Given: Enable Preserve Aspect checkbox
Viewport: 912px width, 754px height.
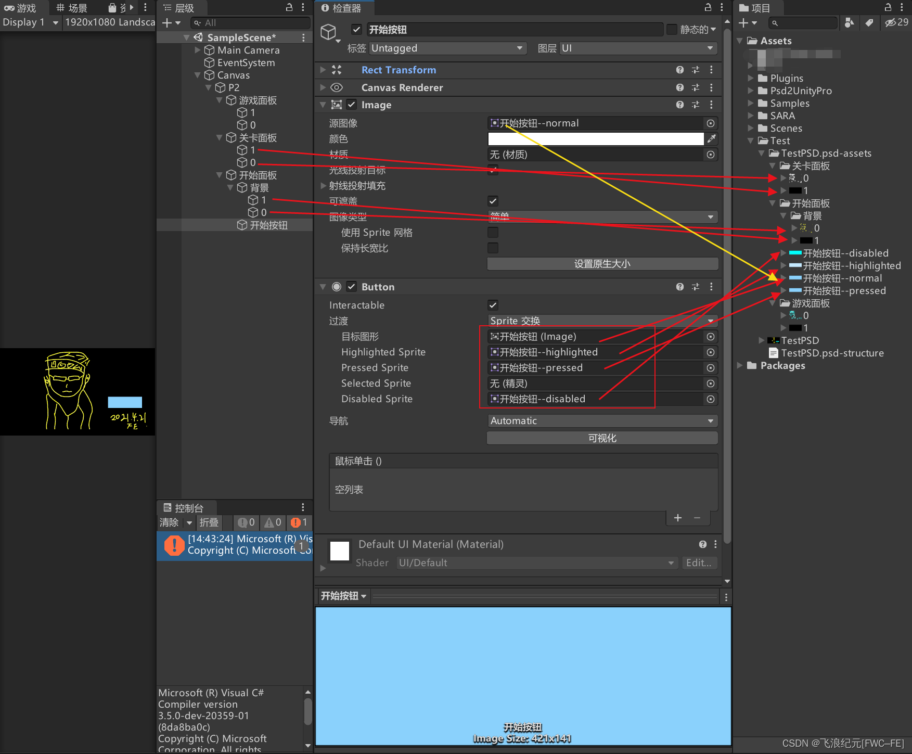Looking at the screenshot, I should click(493, 248).
